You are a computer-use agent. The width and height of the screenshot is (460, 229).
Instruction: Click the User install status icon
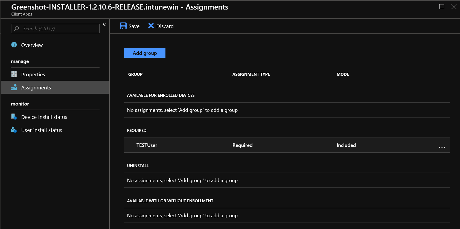click(x=14, y=130)
